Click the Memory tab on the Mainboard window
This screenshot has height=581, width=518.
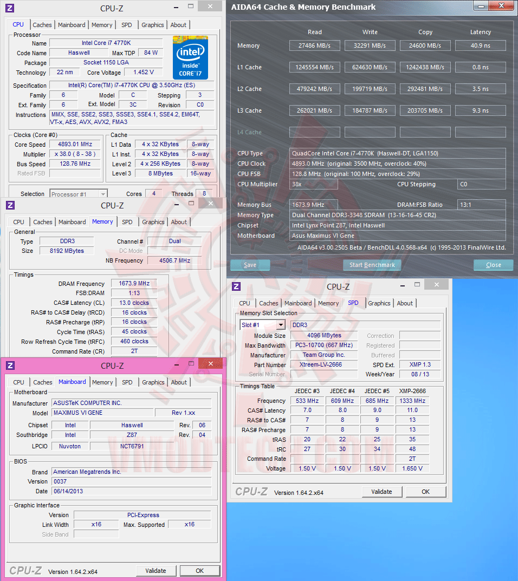[102, 382]
